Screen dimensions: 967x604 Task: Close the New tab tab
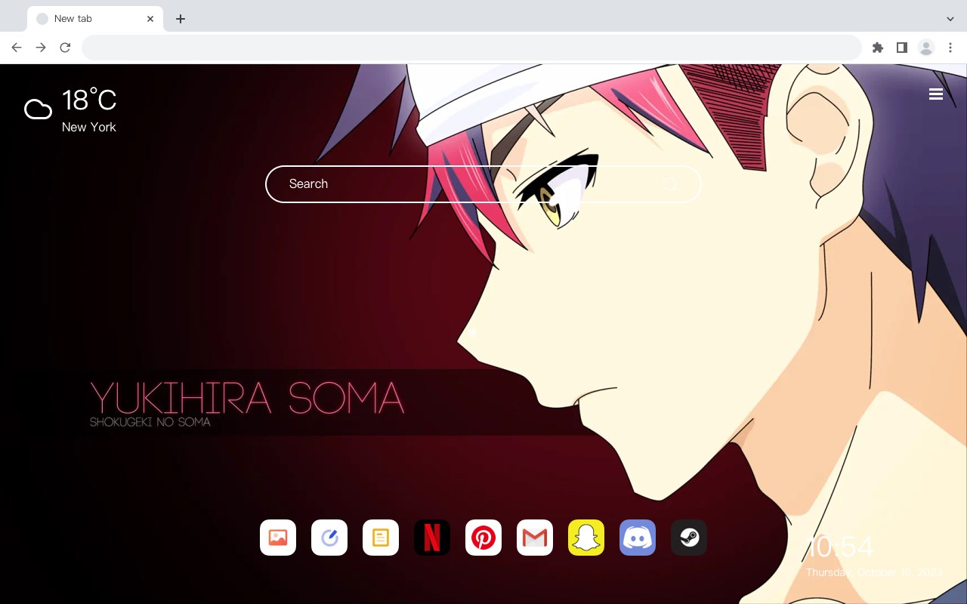[150, 19]
